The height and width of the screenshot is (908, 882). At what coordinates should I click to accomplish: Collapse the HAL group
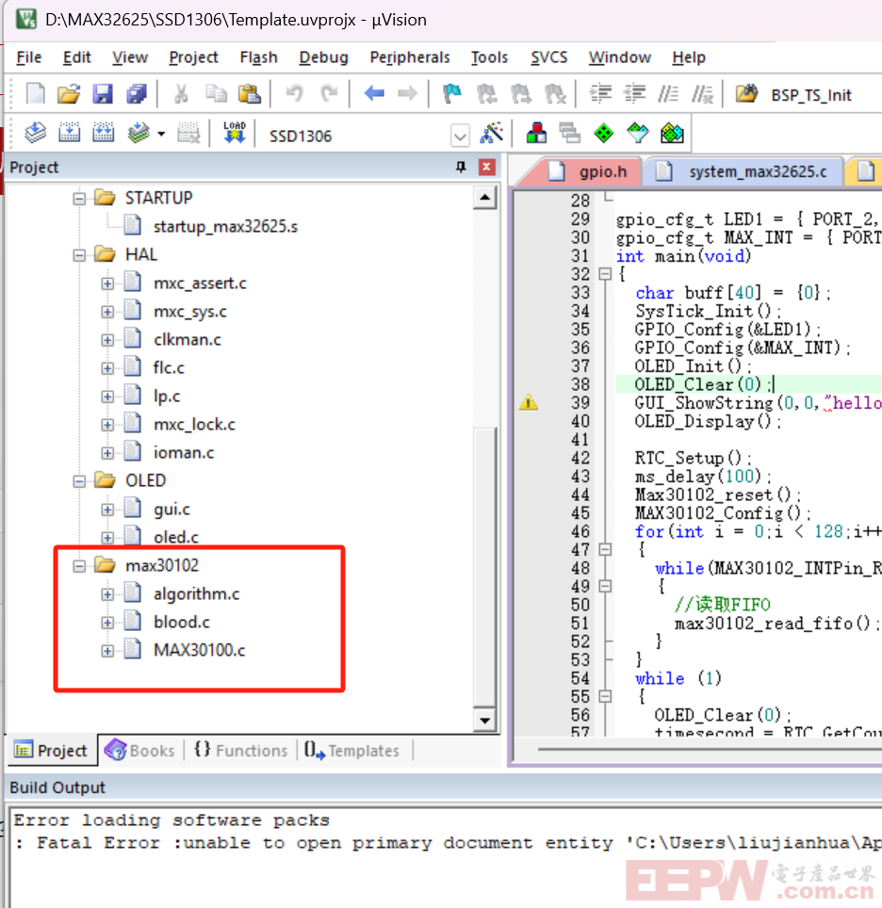(79, 255)
